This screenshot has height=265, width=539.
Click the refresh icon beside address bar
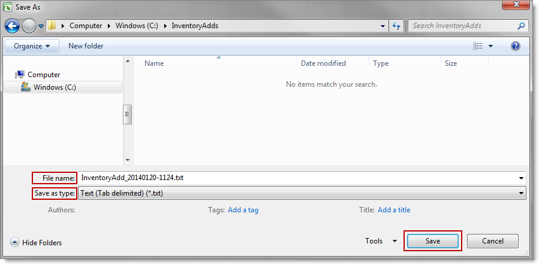(396, 26)
